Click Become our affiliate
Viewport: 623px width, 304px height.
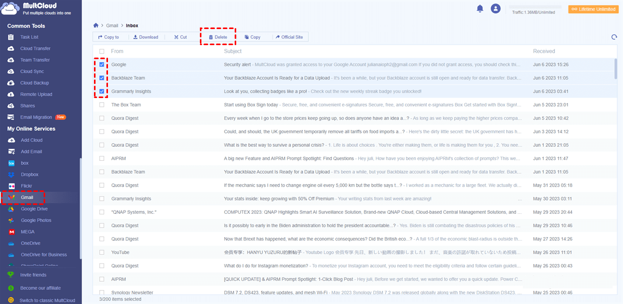40,288
